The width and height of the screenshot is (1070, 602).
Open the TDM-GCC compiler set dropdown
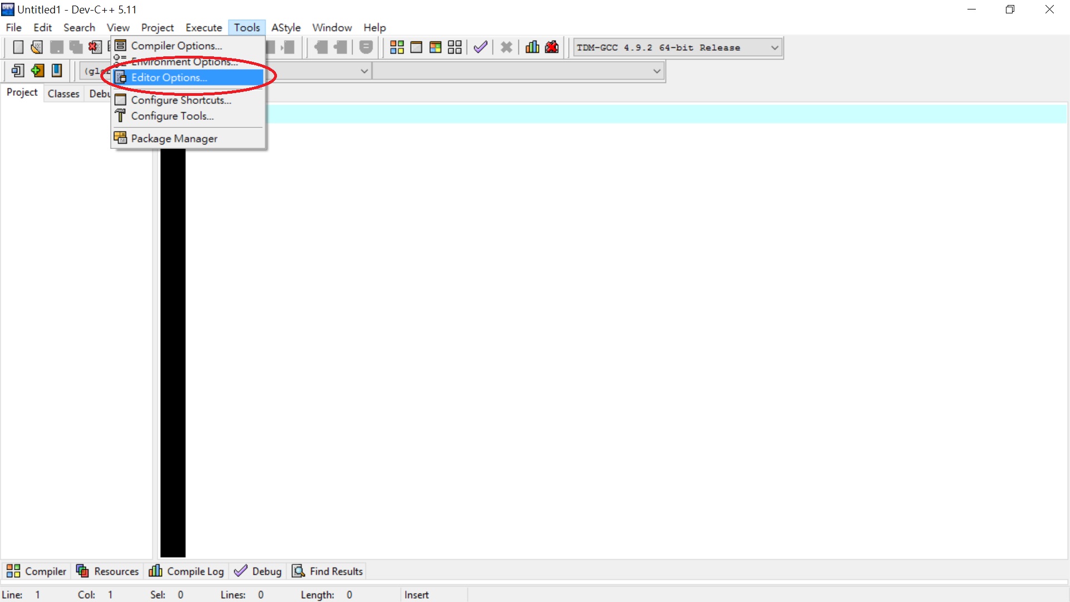tap(775, 48)
